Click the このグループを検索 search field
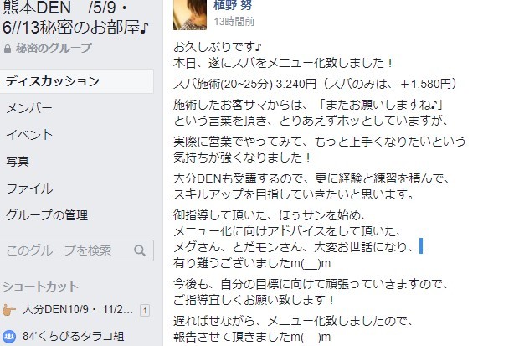Screen dimensions: 519x346 click(76, 250)
